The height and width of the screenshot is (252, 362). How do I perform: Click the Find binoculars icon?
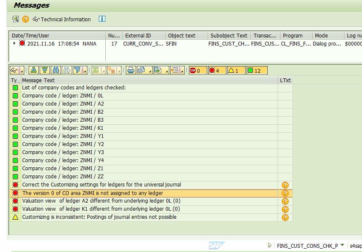(x=55, y=70)
